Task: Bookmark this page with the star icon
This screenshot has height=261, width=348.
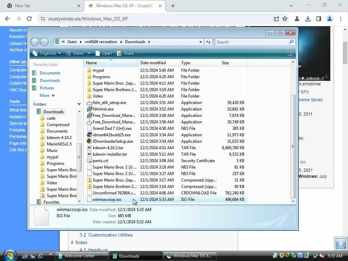Action: click(x=285, y=19)
